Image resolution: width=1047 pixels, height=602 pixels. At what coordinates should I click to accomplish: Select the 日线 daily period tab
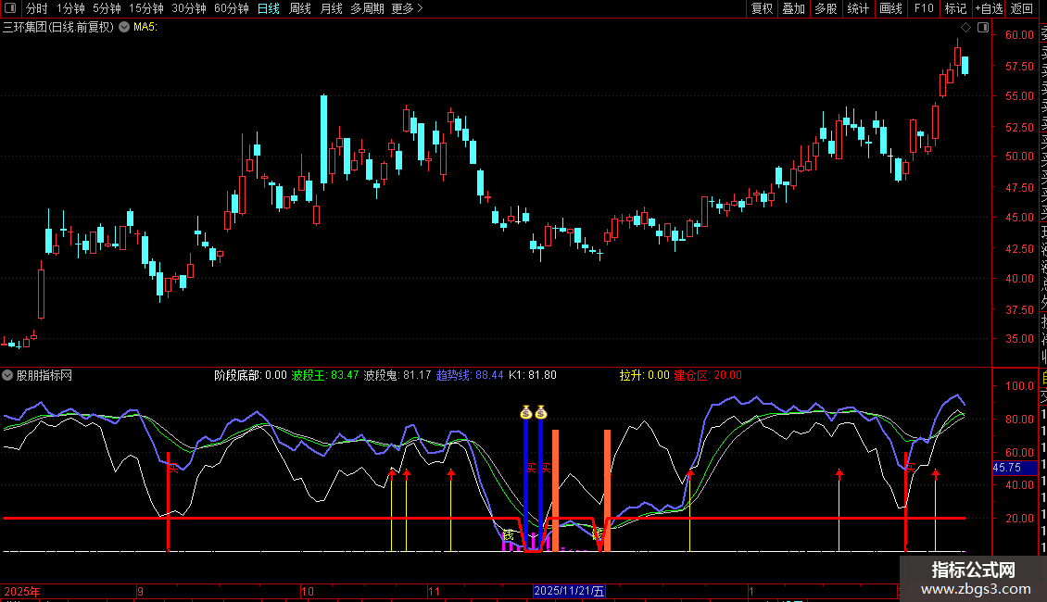click(269, 8)
